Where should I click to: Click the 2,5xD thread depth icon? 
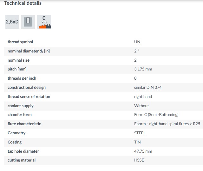(12, 22)
